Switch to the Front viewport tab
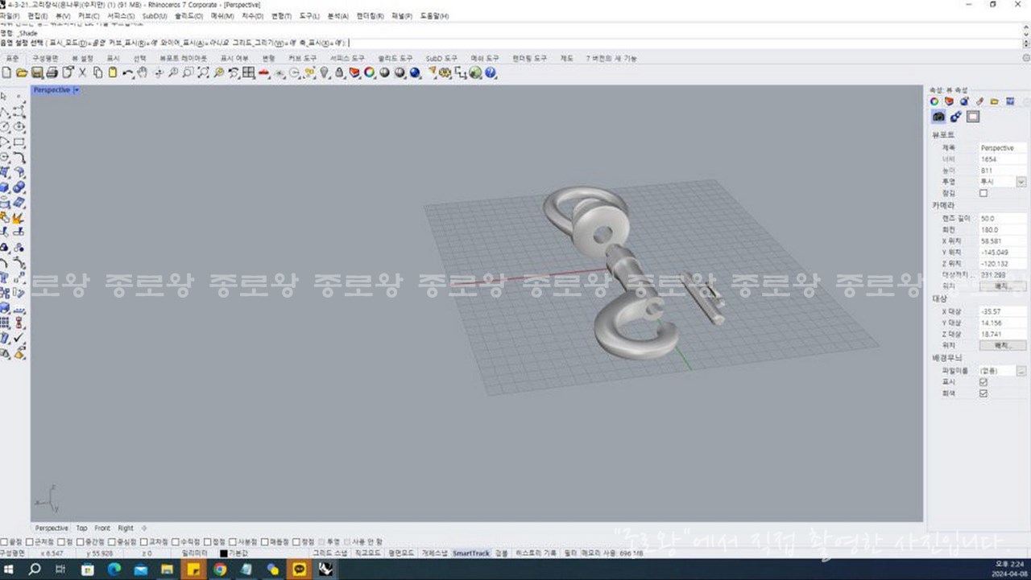1031x580 pixels. coord(102,529)
